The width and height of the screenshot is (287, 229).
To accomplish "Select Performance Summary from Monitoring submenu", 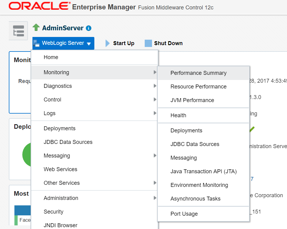I will tap(198, 73).
